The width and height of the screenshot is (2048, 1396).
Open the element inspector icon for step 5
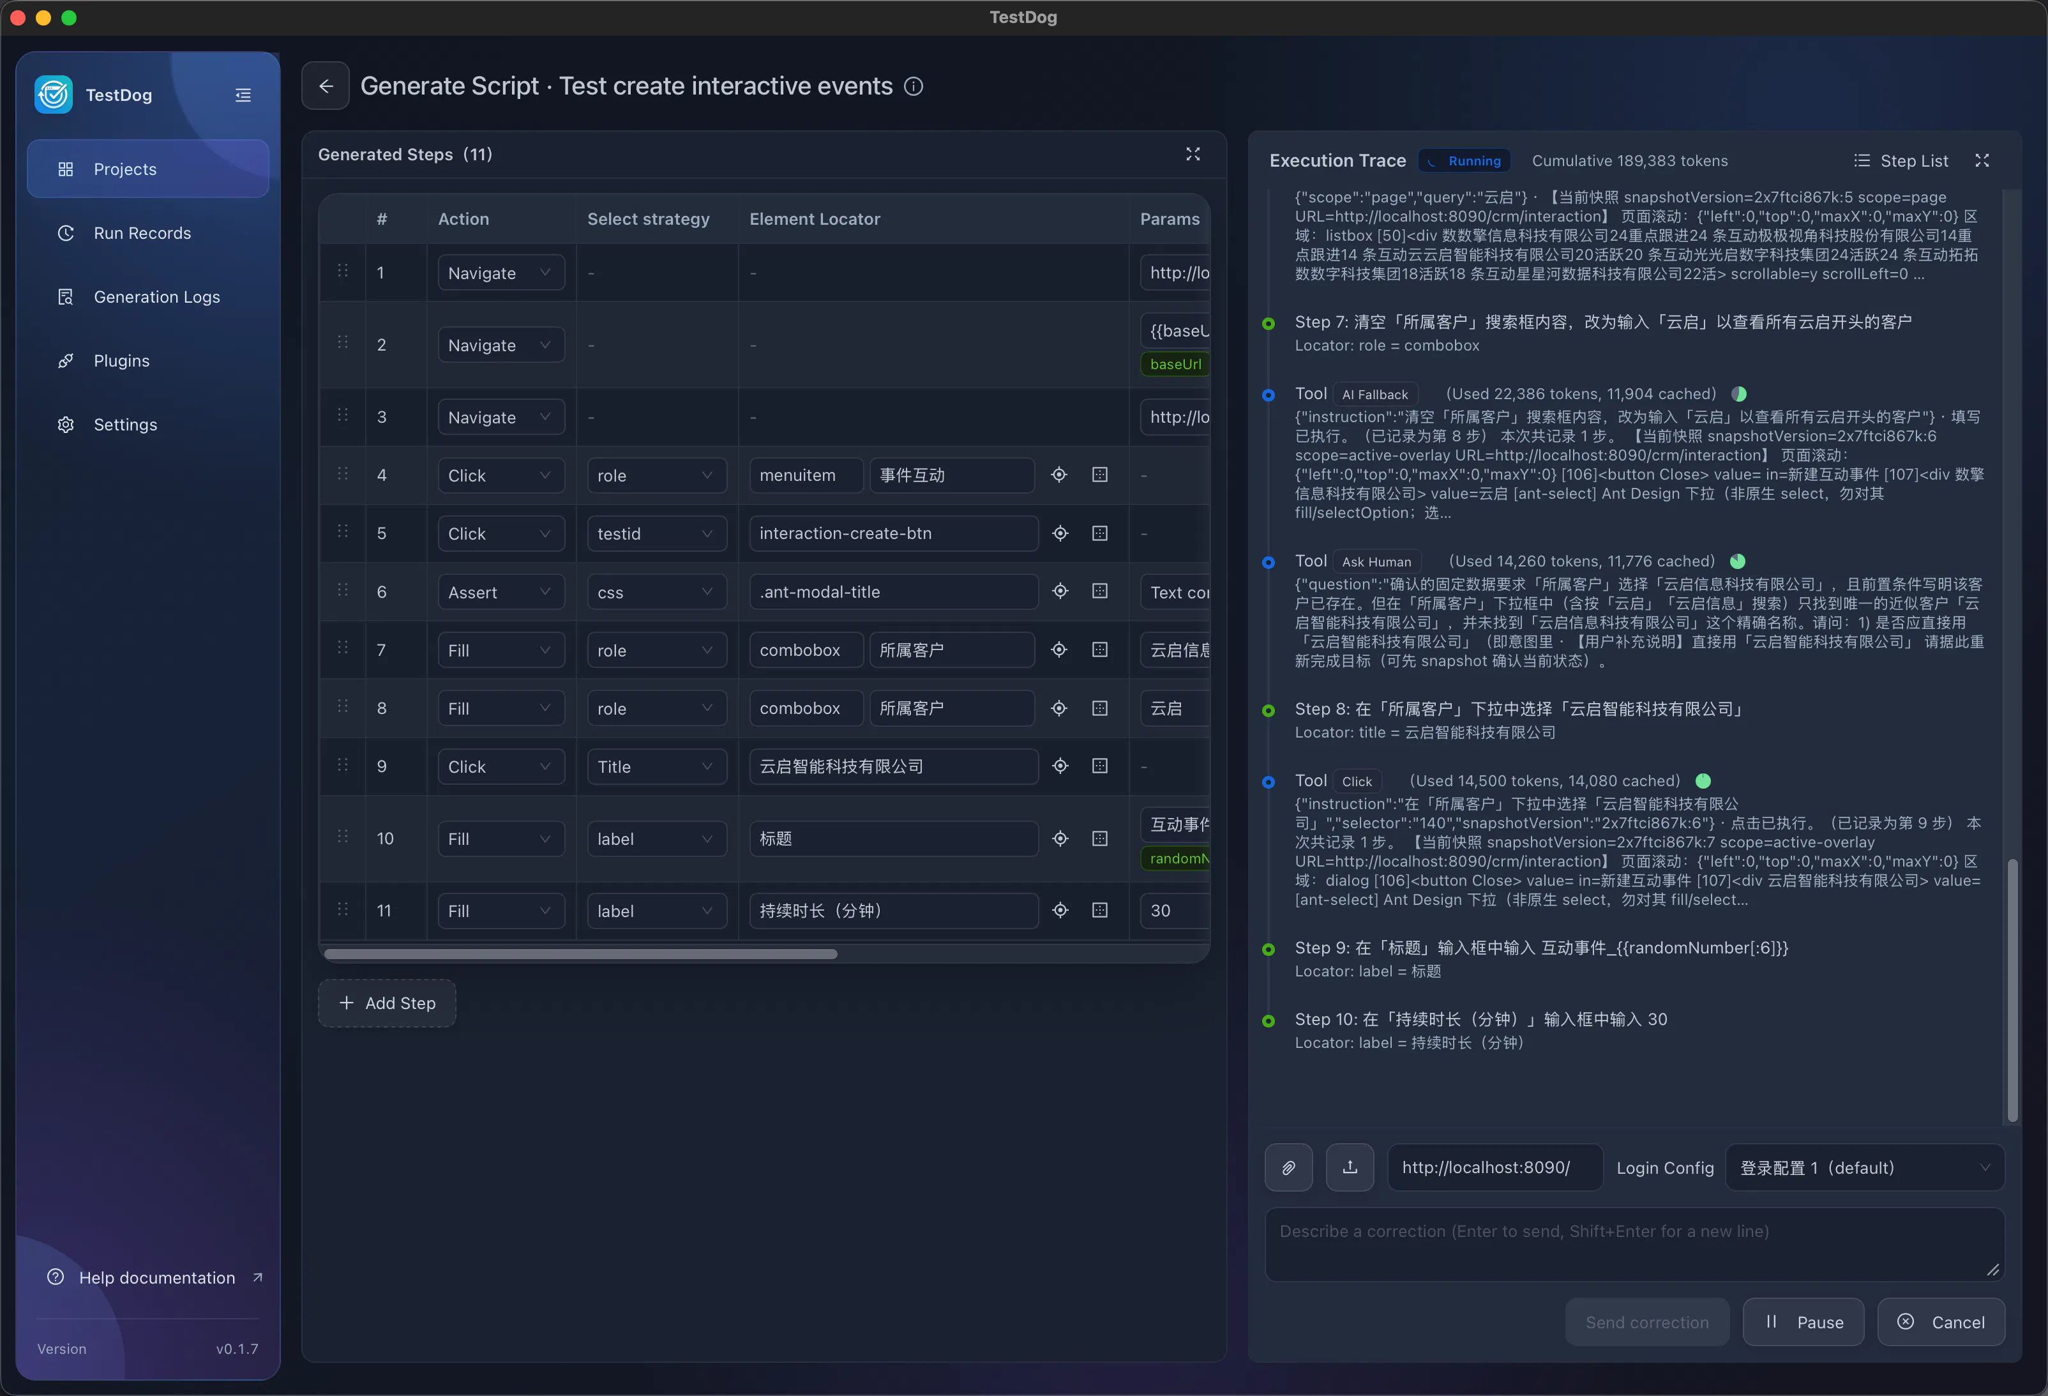[x=1100, y=533]
